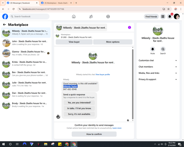The image size is (184, 147).
Task: Go back in browser history
Action: tap(3, 9)
